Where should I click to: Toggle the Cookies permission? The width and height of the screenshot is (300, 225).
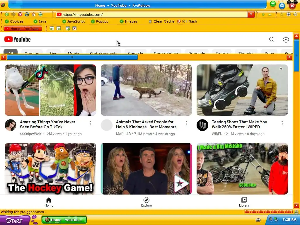(x=14, y=21)
